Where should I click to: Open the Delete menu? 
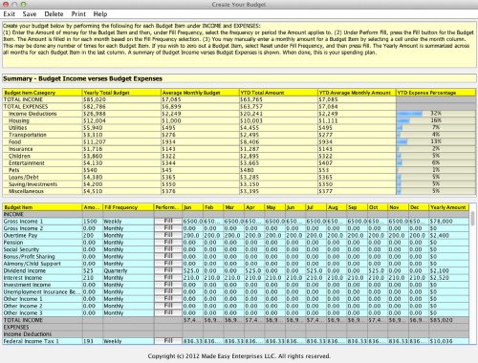click(x=54, y=14)
